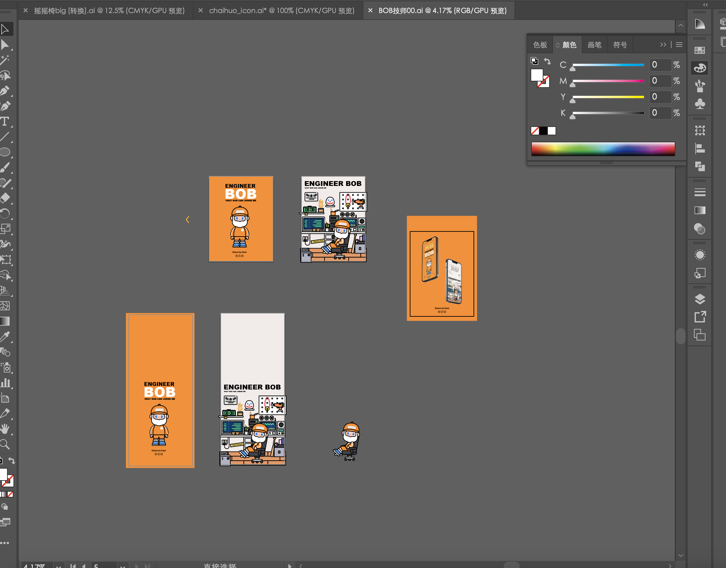Select the Column Graph tool
This screenshot has height=568, width=726.
[x=5, y=382]
